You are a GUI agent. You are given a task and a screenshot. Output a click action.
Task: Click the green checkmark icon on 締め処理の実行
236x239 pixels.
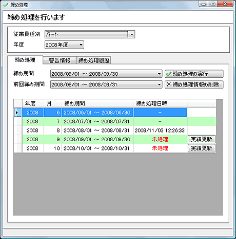click(169, 74)
